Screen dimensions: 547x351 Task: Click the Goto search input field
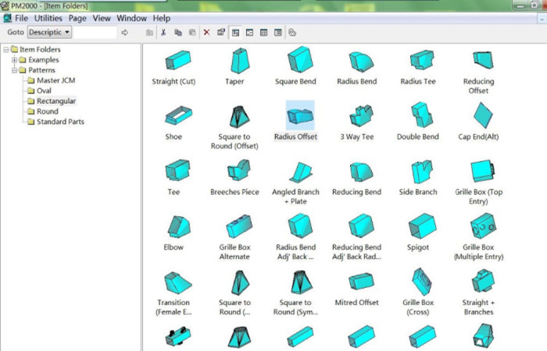(95, 32)
